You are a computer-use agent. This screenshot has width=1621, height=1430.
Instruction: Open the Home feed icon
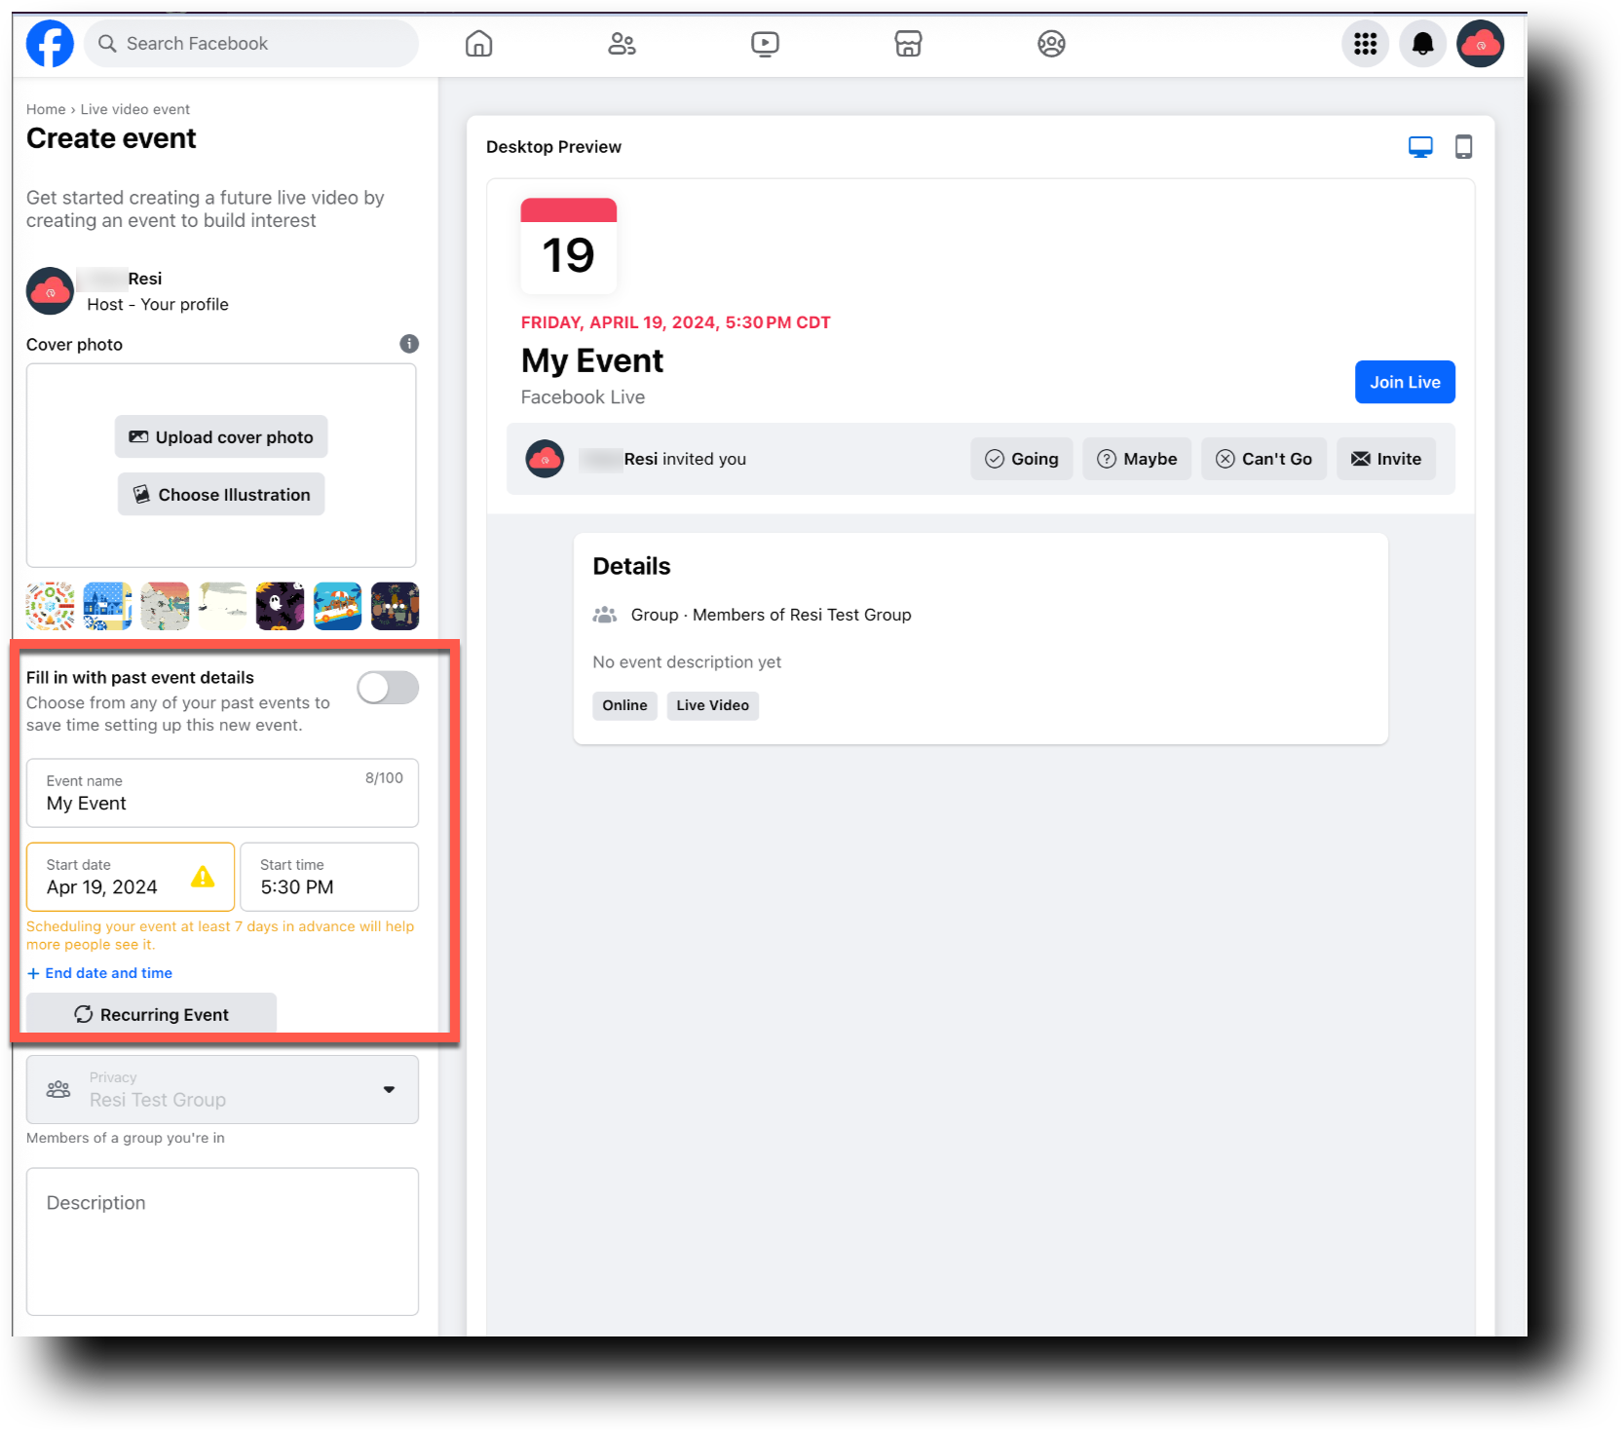pyautogui.click(x=478, y=43)
